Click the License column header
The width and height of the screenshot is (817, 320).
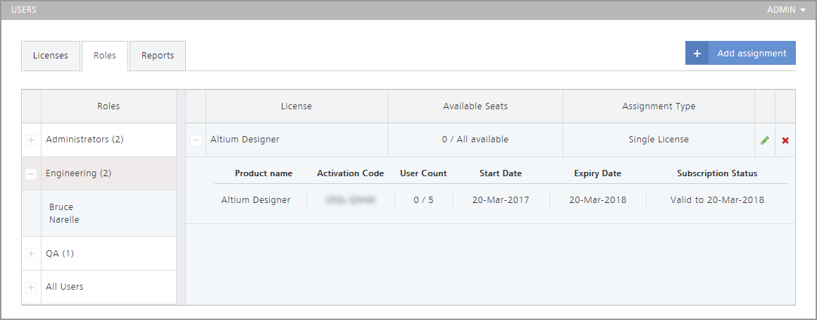click(296, 106)
